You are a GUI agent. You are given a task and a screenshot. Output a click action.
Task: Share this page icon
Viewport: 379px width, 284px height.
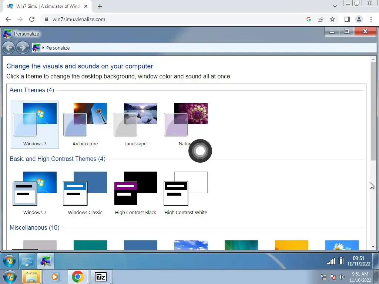321,19
